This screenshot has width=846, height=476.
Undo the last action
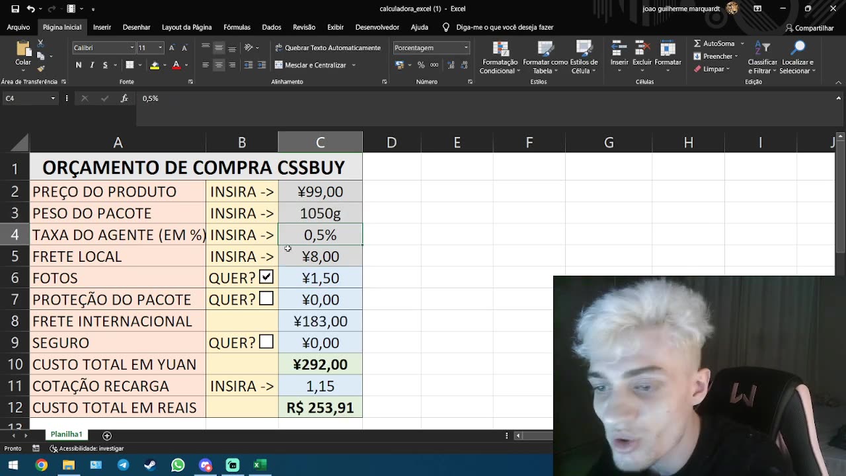tap(31, 9)
